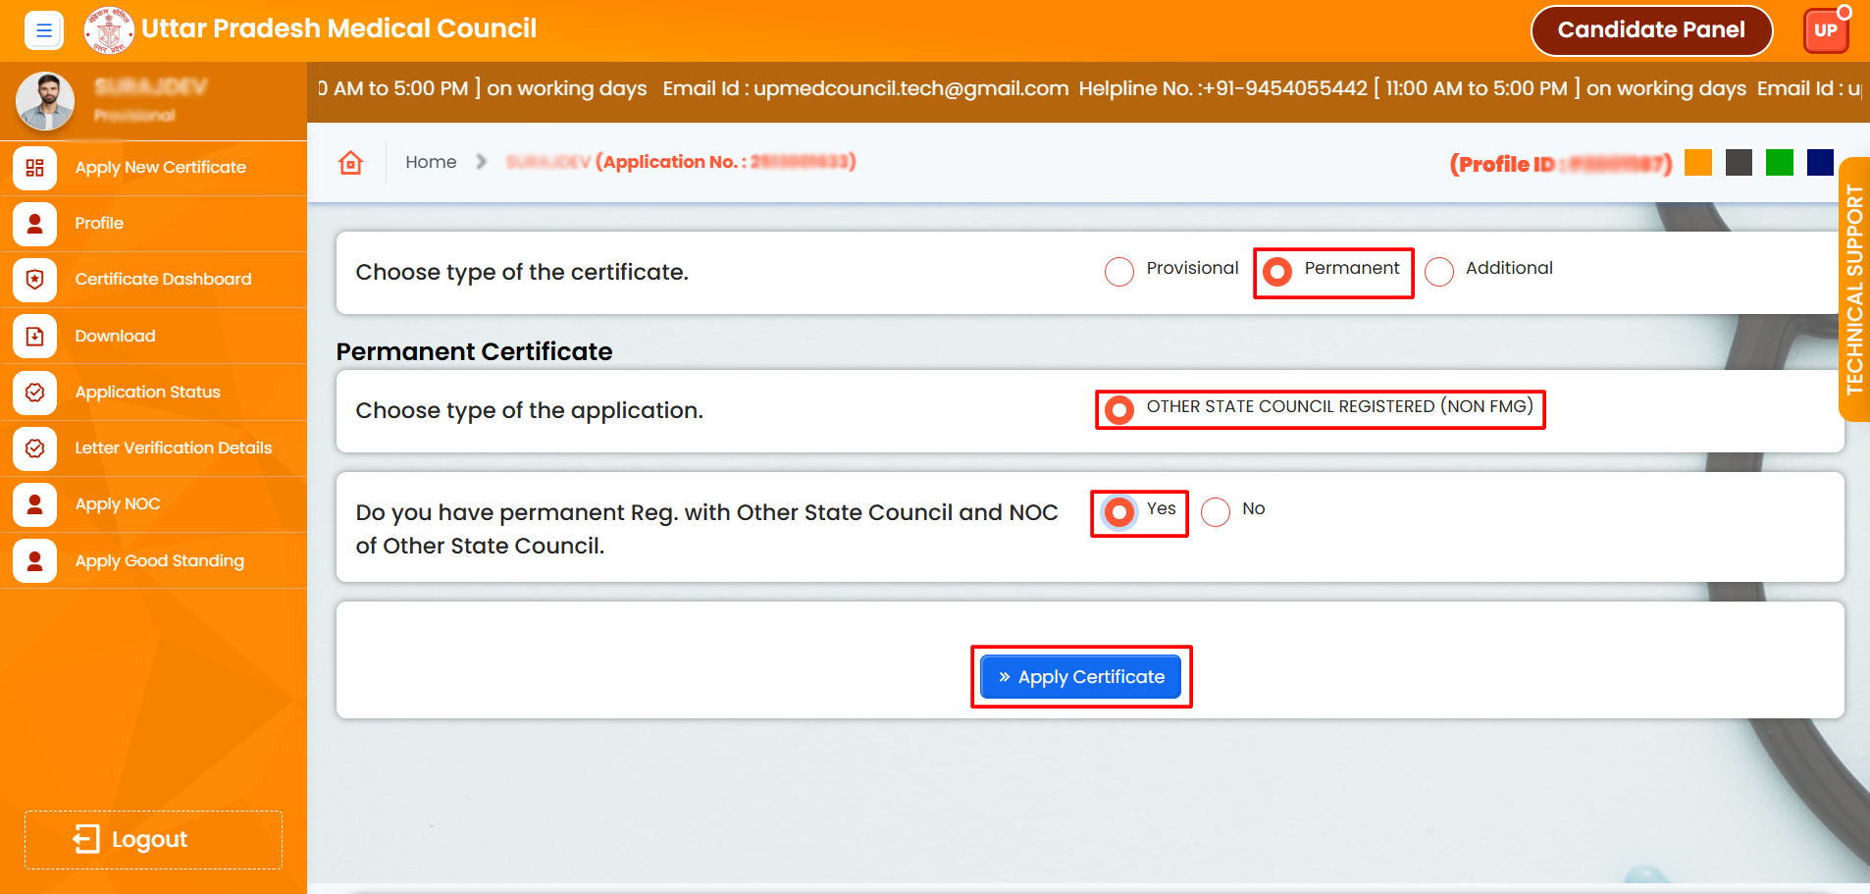The height and width of the screenshot is (894, 1870).
Task: Click the Letter Verification Details icon
Action: pyautogui.click(x=35, y=448)
